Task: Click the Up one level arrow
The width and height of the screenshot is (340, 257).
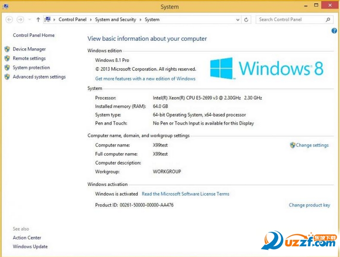Action: tap(38, 19)
